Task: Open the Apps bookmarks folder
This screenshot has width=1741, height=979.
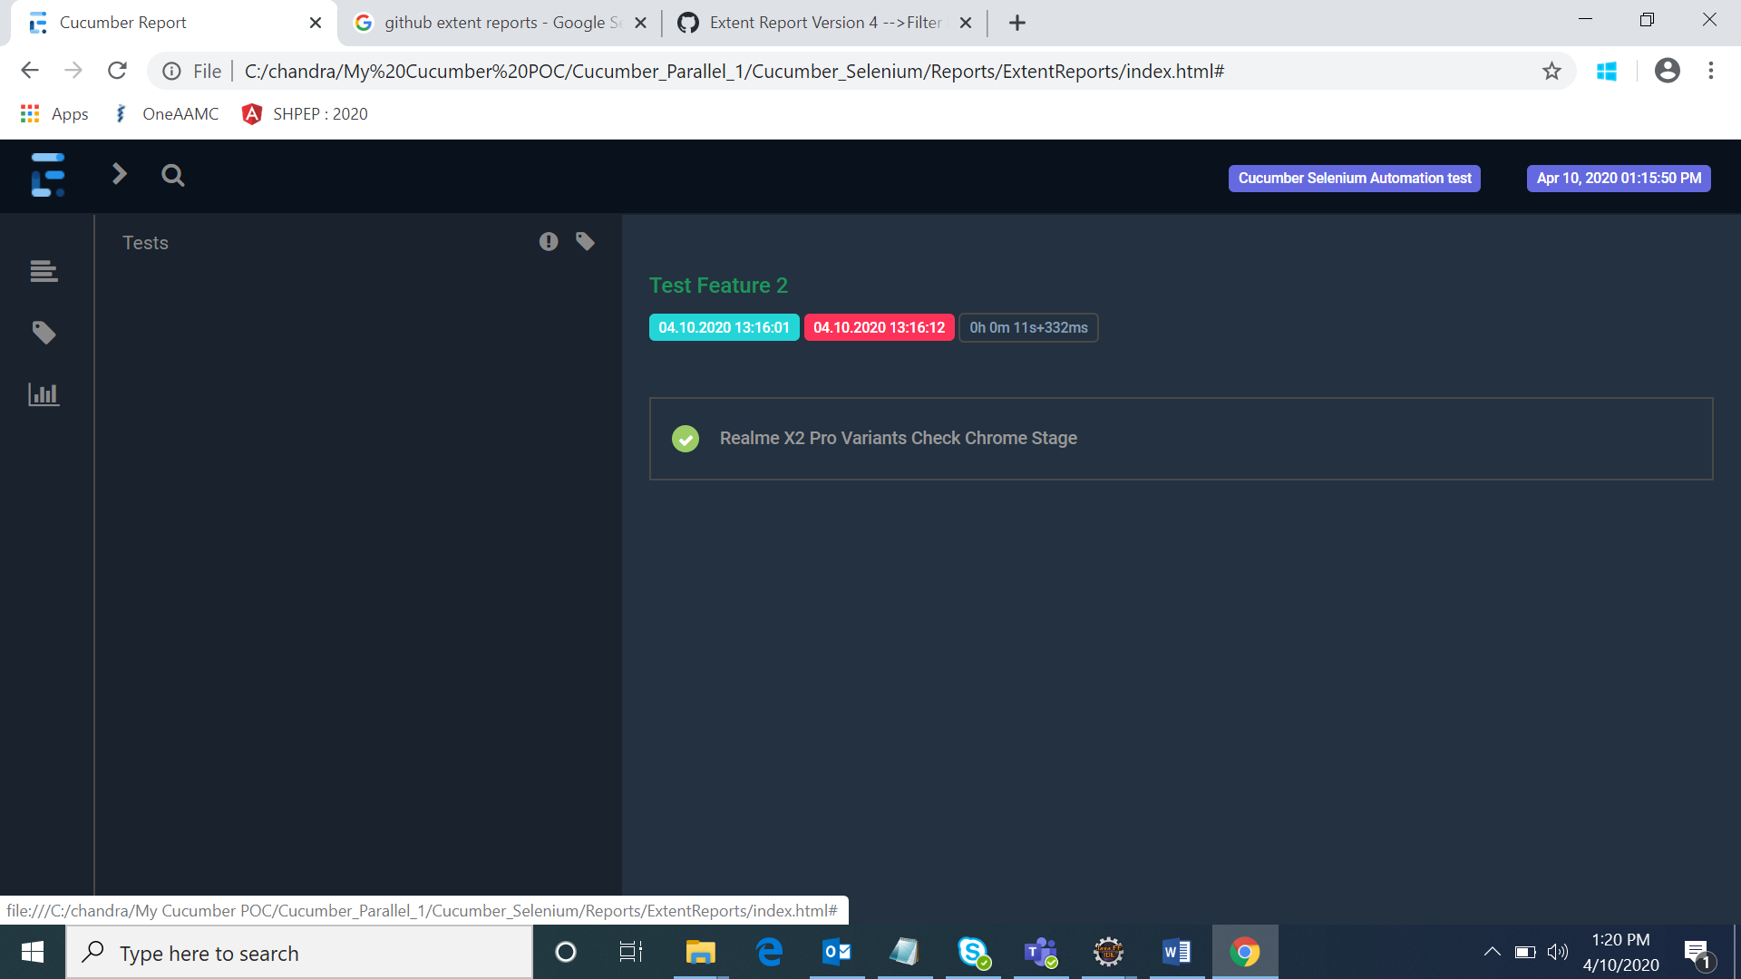Action: pyautogui.click(x=53, y=113)
